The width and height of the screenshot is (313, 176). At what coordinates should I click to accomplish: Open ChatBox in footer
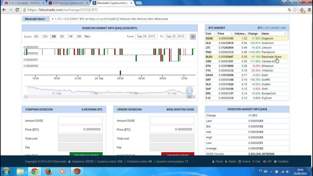coord(281,161)
